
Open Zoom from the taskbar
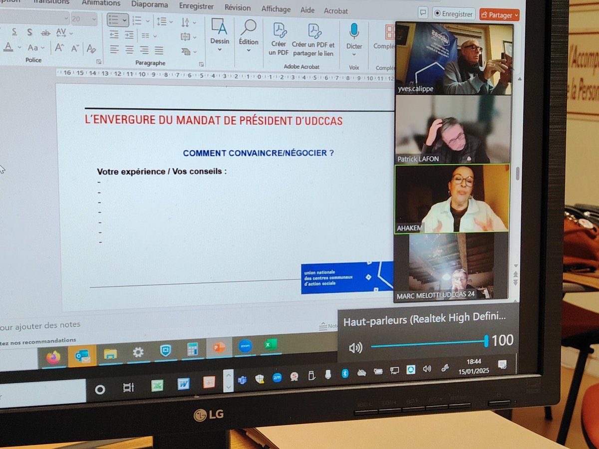pyautogui.click(x=245, y=346)
